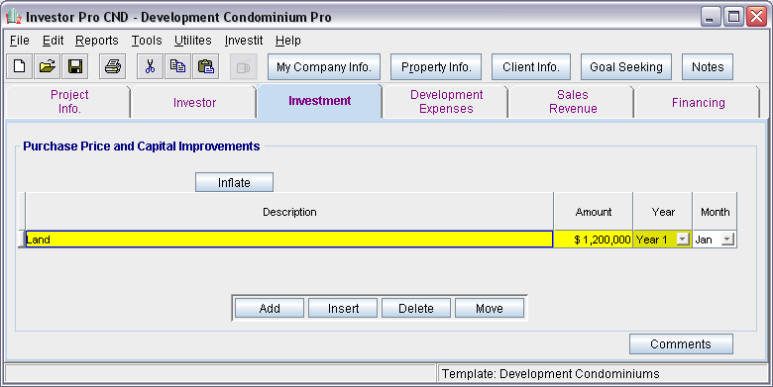The image size is (773, 387).
Task: Save project using floppy disk icon
Action: coord(75,66)
